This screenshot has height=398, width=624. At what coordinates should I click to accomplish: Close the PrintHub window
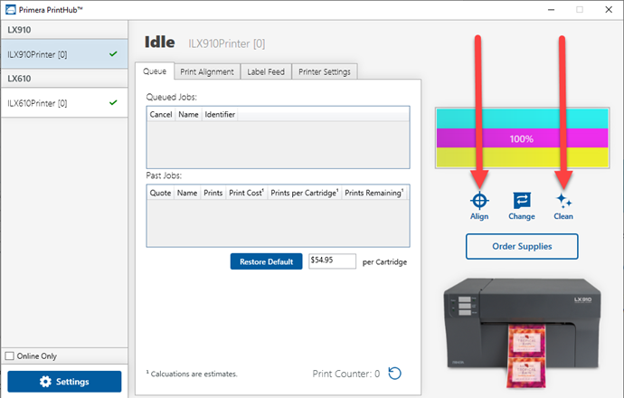pos(609,10)
